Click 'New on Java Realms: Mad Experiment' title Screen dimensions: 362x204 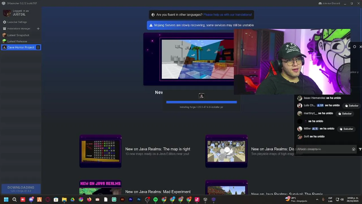tap(158, 192)
